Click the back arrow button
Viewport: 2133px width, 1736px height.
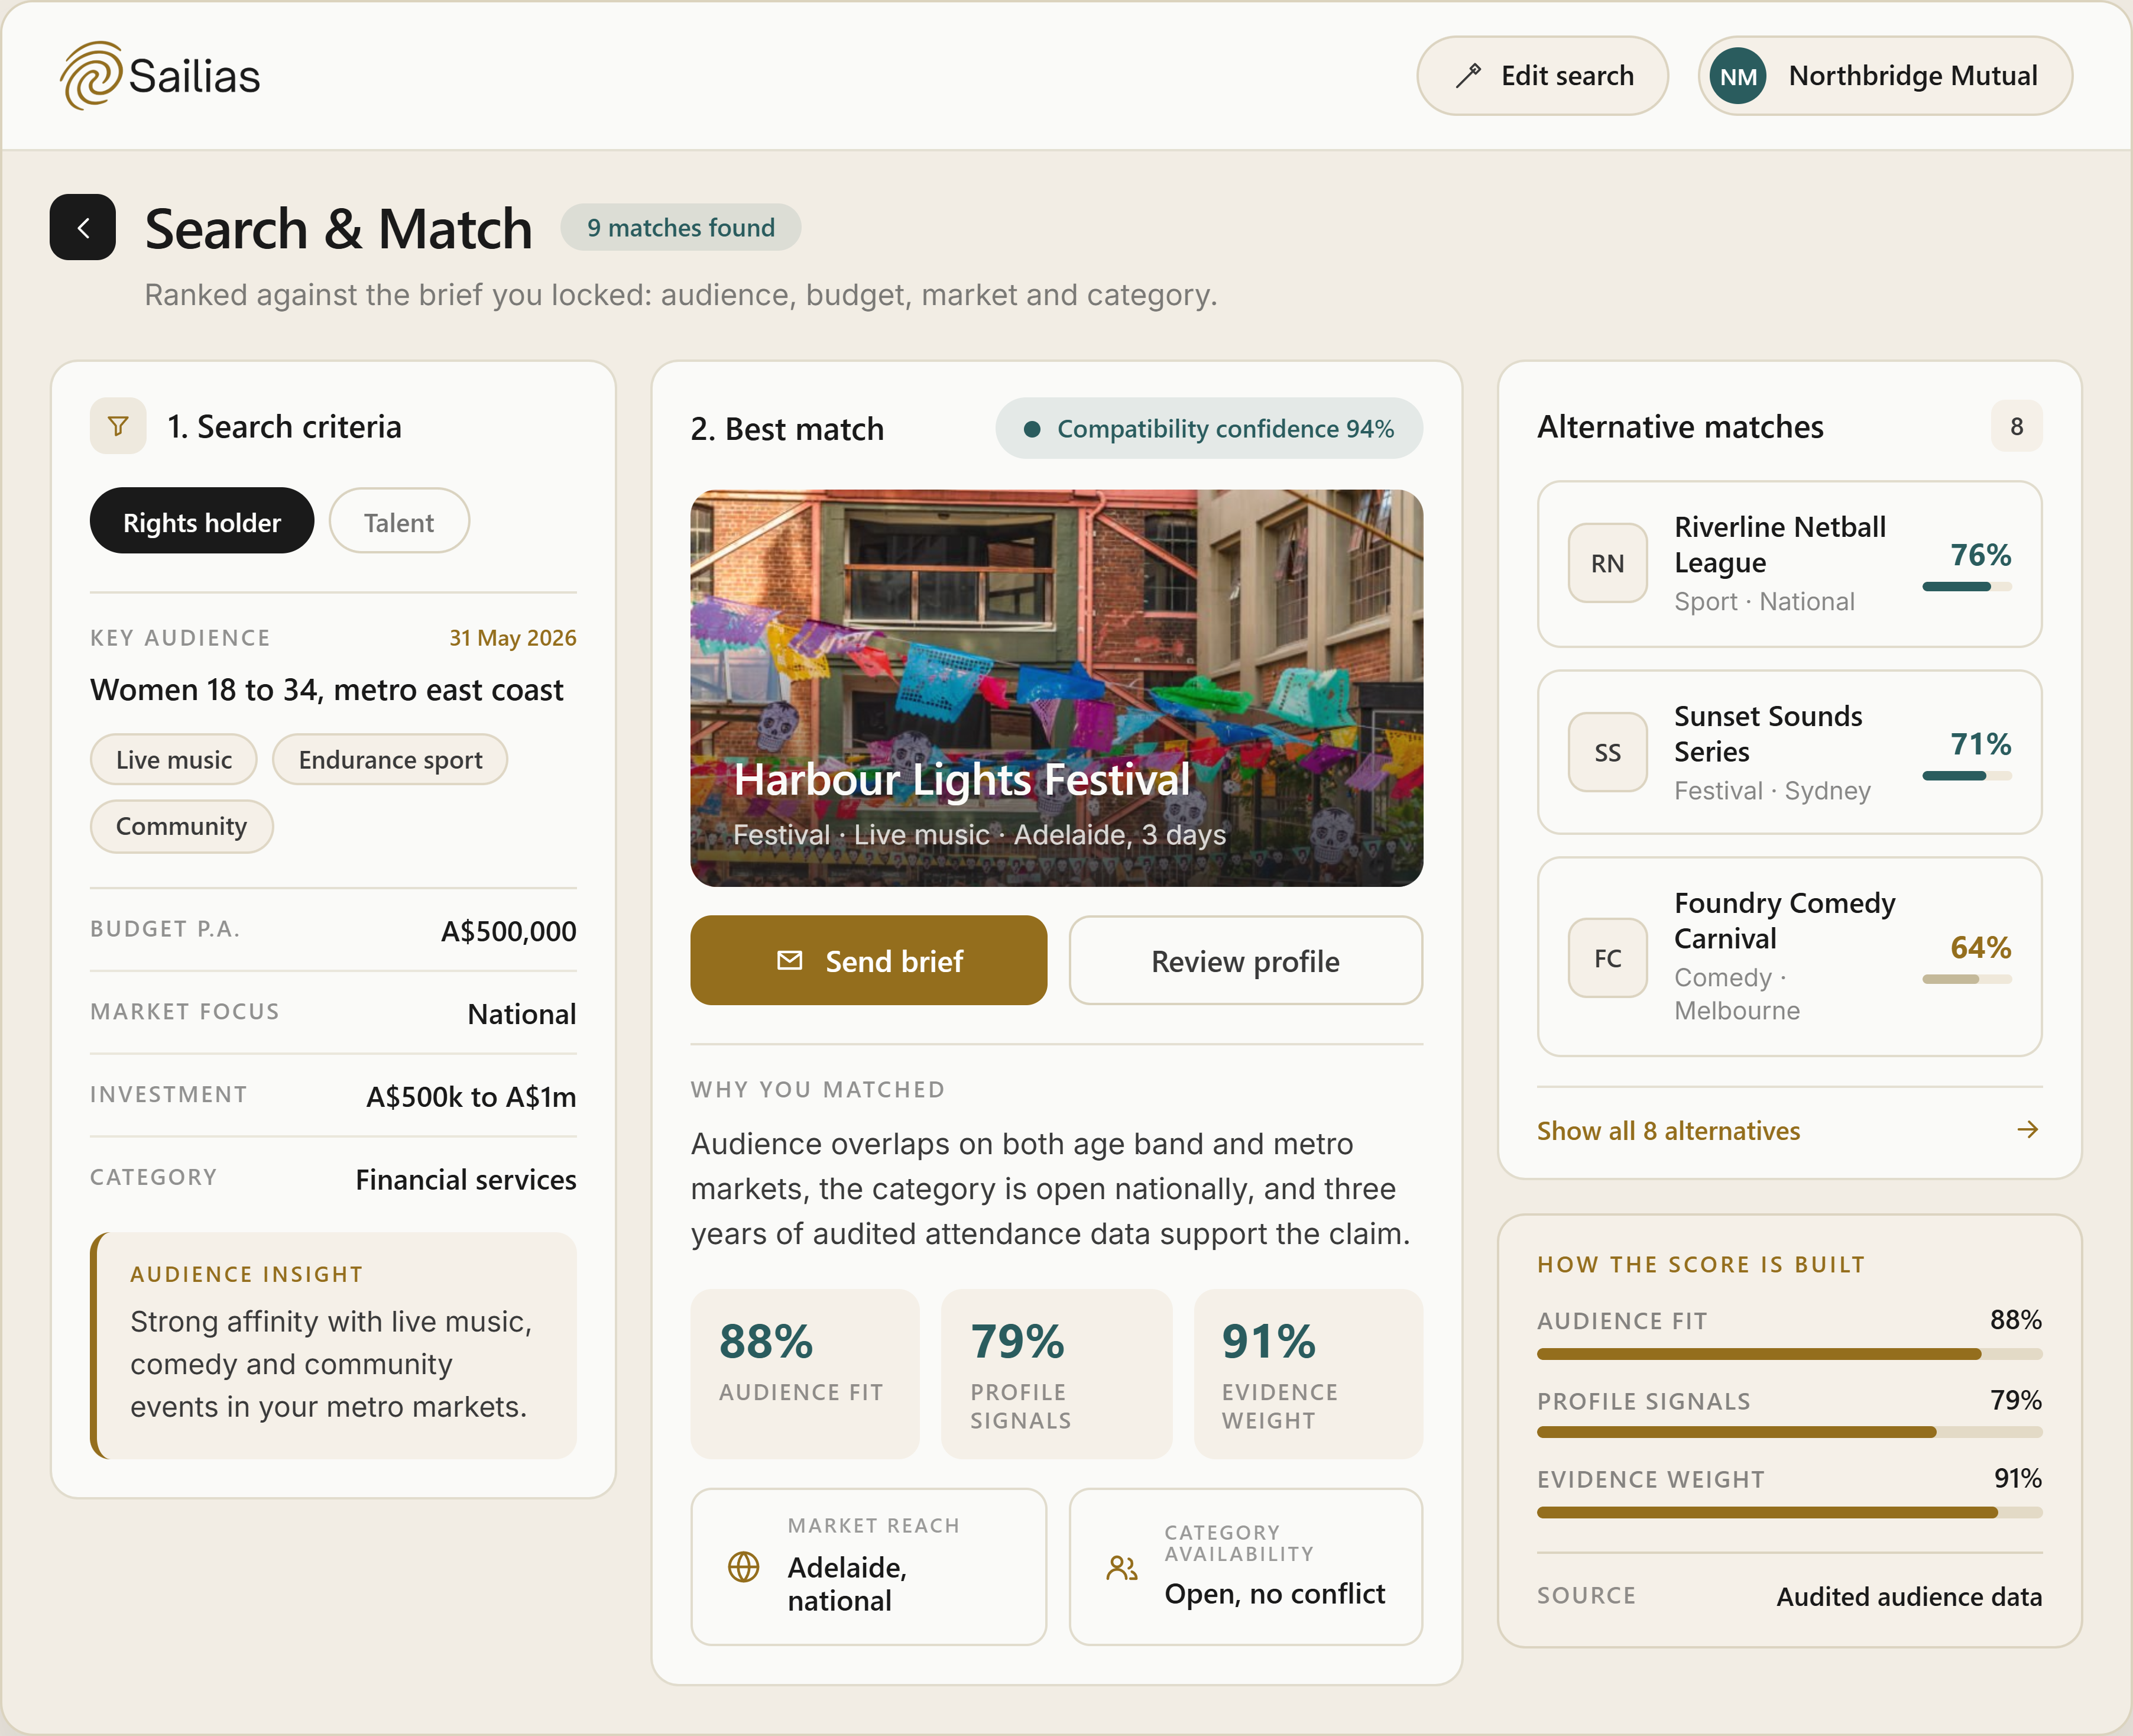coord(83,227)
